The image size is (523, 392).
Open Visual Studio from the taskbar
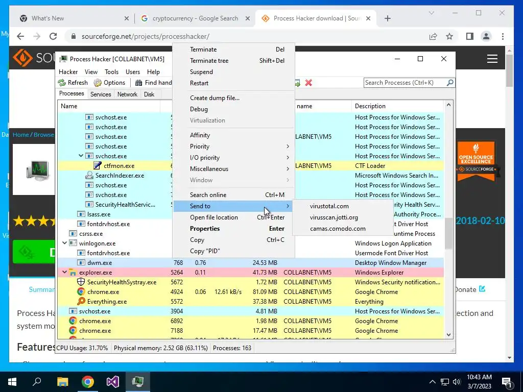113,381
